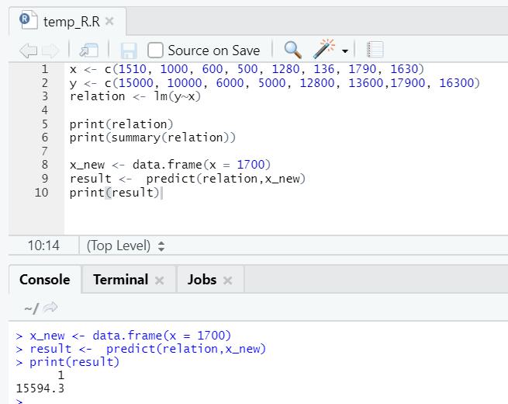Click the Show in New Window icon
The height and width of the screenshot is (404, 508).
[88, 50]
